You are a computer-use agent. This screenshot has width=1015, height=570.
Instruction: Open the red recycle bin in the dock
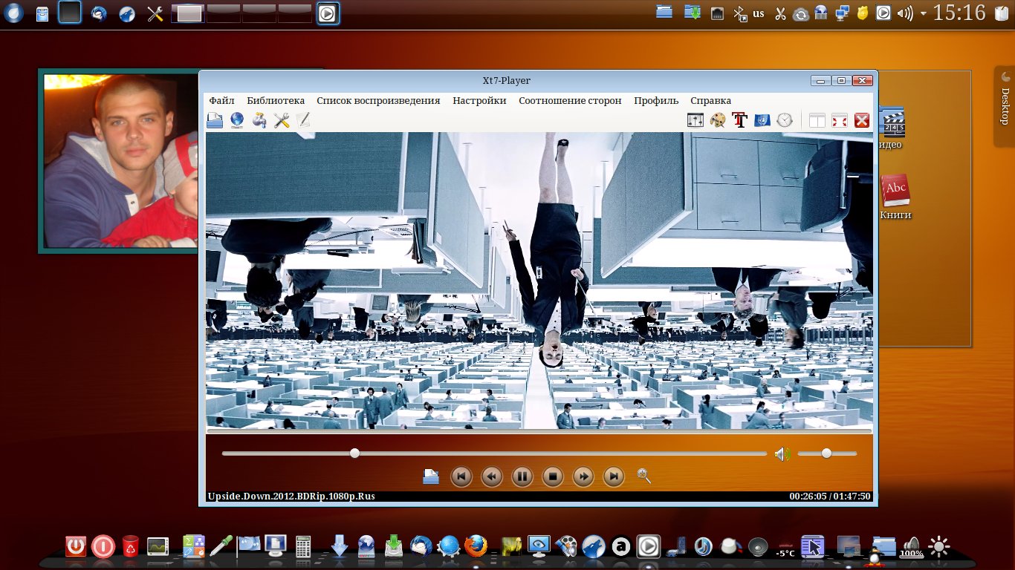pos(131,546)
